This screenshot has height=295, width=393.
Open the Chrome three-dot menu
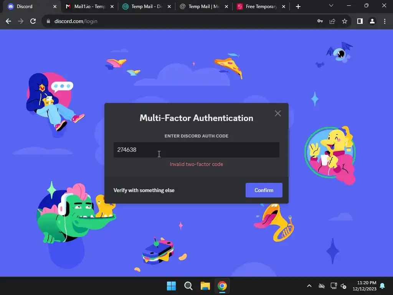point(385,22)
